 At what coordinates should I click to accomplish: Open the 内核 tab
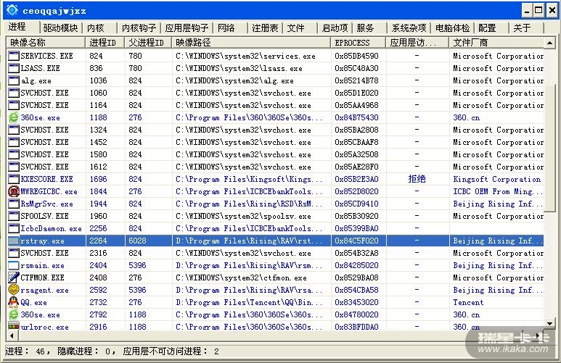(x=96, y=28)
